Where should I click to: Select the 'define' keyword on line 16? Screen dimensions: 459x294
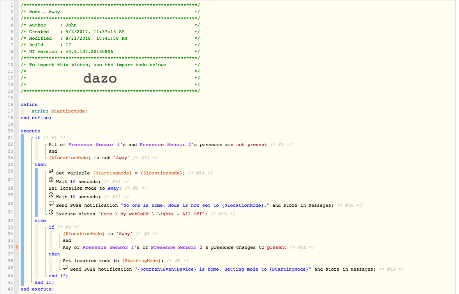coord(29,104)
